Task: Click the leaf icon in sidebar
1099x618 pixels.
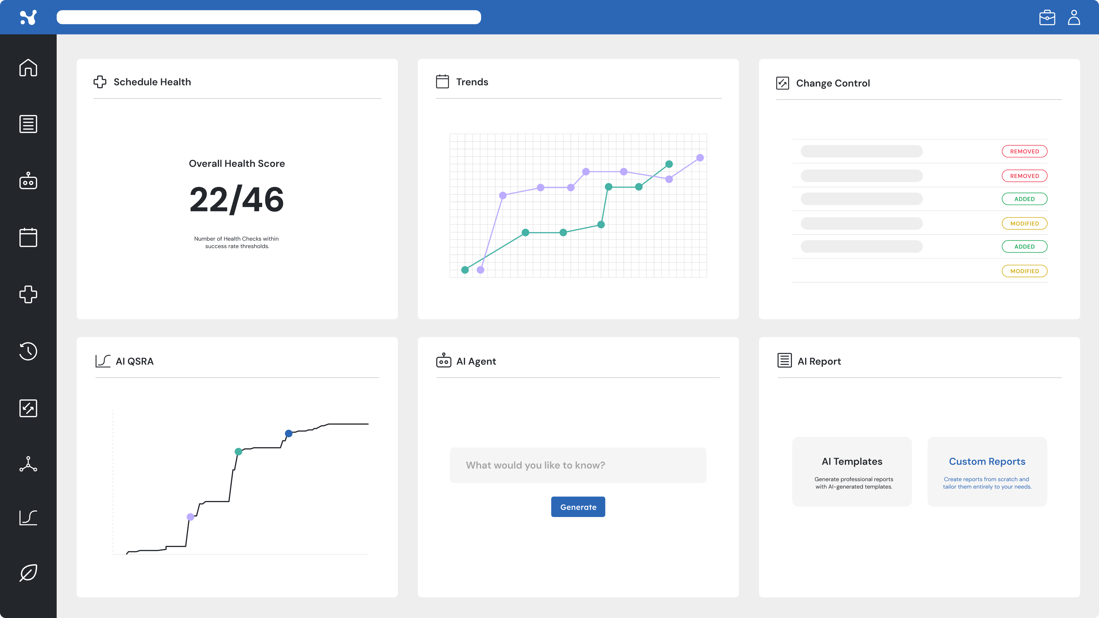Action: (28, 573)
